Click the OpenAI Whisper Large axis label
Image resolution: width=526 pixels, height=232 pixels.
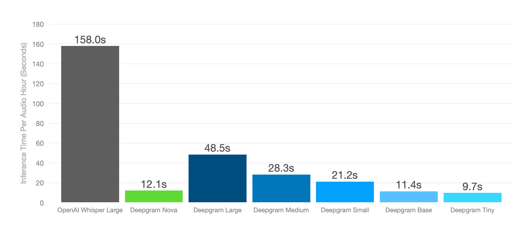coord(90,210)
